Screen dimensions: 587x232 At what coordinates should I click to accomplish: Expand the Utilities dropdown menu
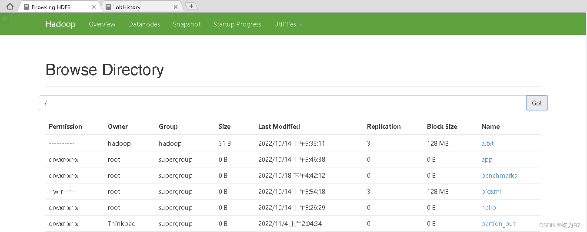(288, 24)
